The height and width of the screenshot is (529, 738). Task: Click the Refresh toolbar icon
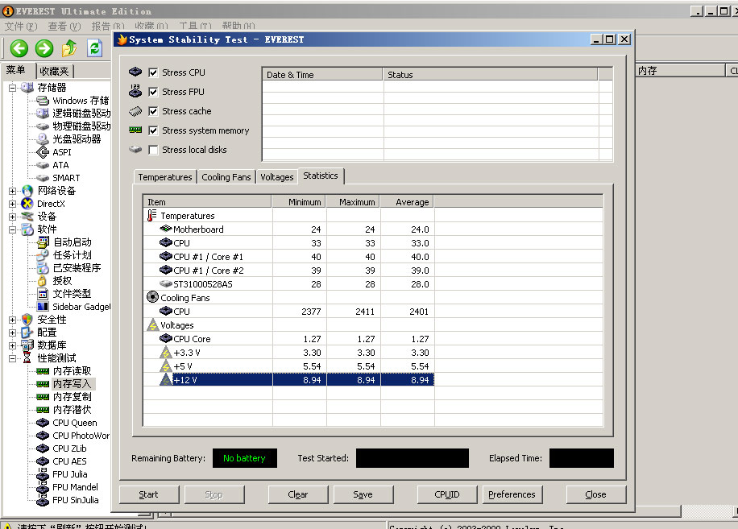click(x=94, y=48)
